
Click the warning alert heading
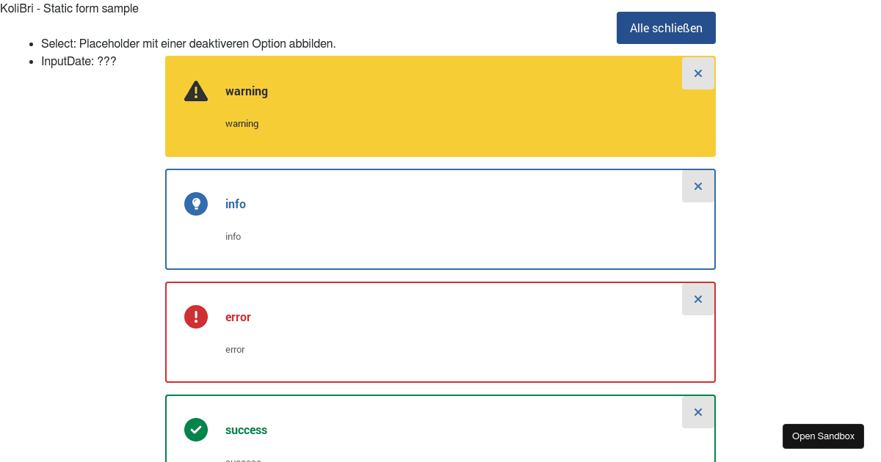246,91
